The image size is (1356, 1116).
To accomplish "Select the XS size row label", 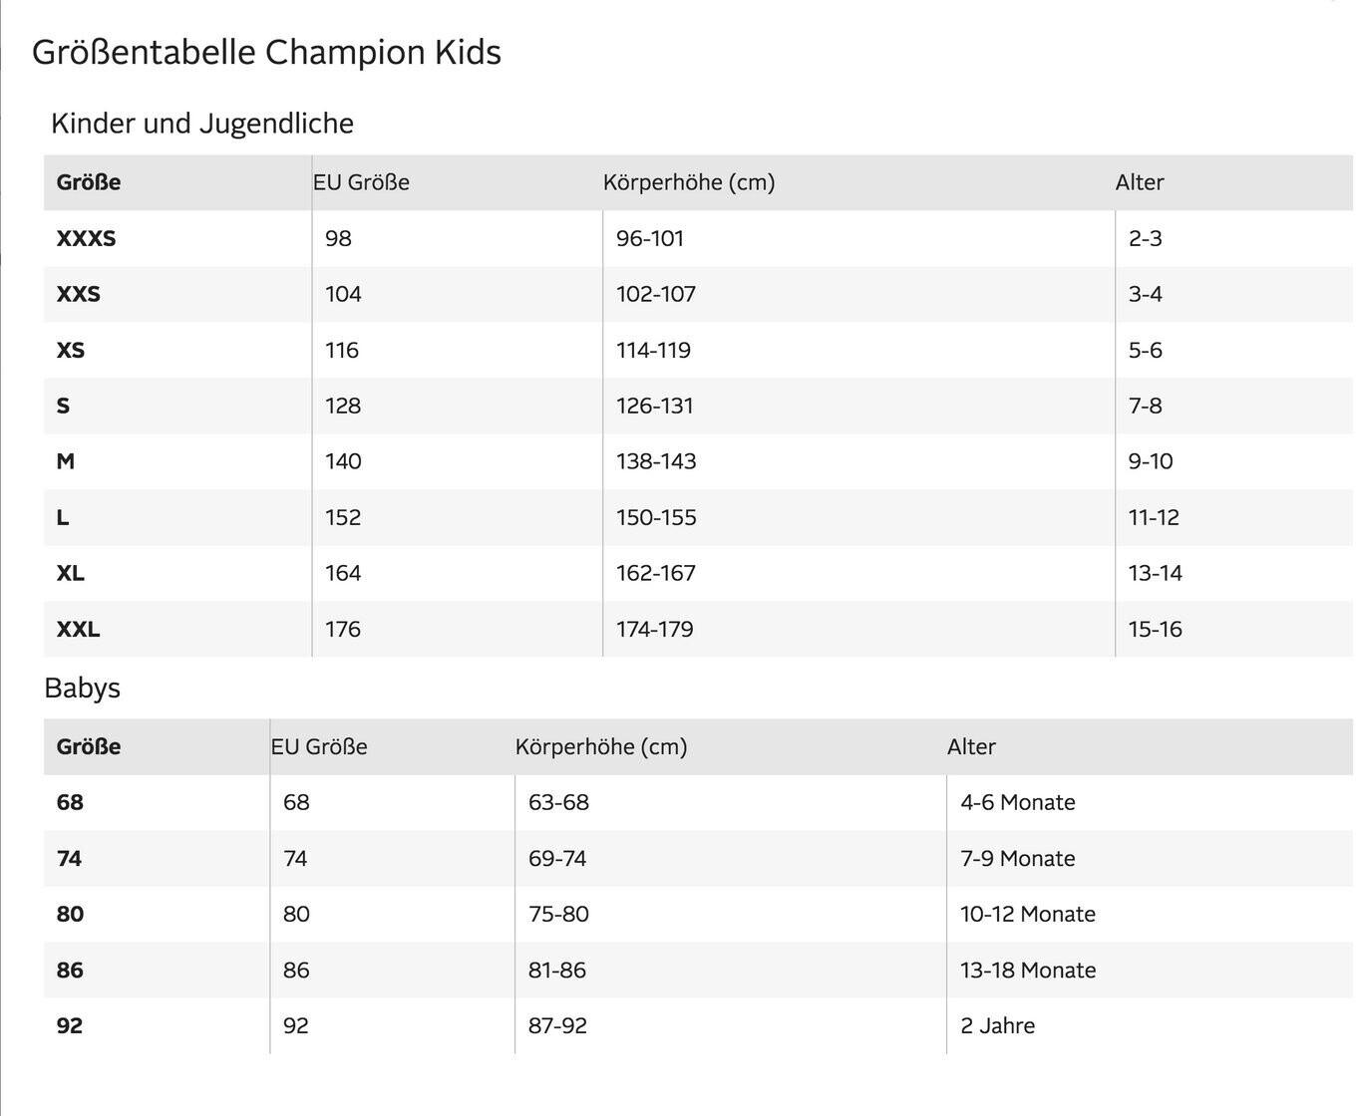I will tap(71, 350).
